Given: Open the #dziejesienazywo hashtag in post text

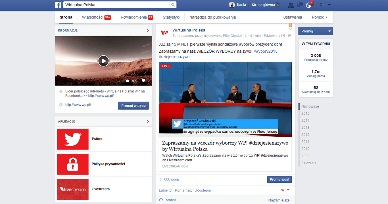Looking at the screenshot, I should click(174, 57).
